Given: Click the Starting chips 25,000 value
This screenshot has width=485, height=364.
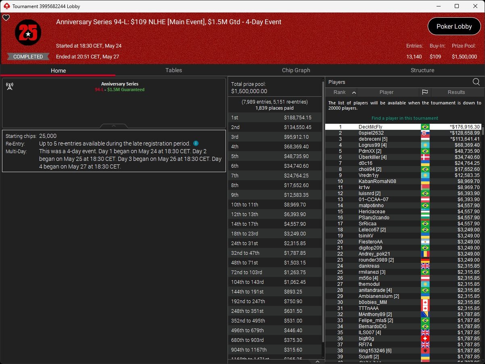Looking at the screenshot, I should click(48, 136).
